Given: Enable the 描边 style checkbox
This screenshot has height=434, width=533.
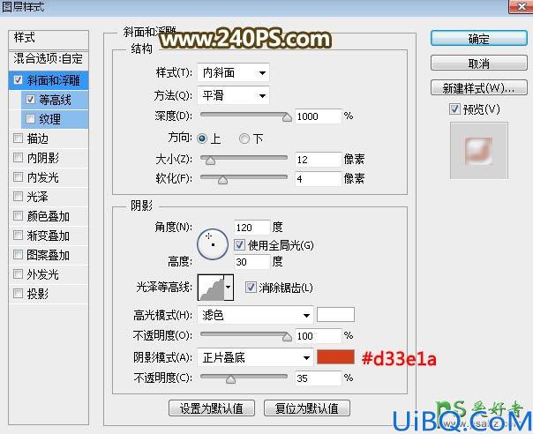Looking at the screenshot, I should (18, 138).
